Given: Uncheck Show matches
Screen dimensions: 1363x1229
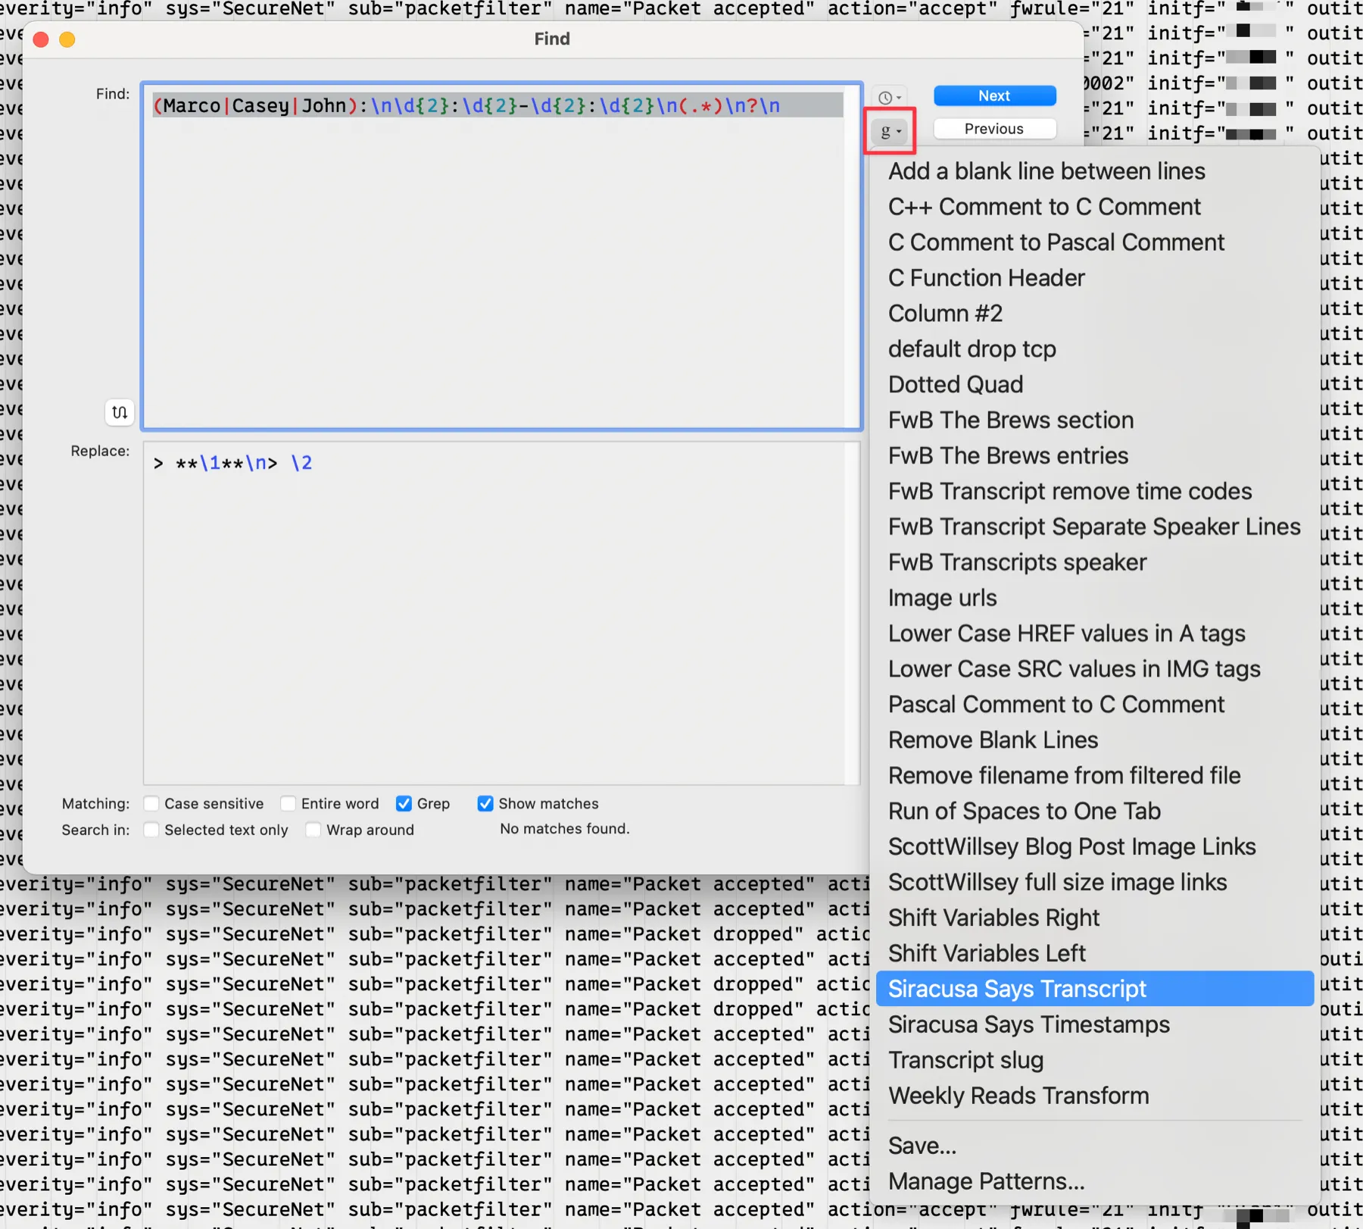Looking at the screenshot, I should pyautogui.click(x=485, y=803).
